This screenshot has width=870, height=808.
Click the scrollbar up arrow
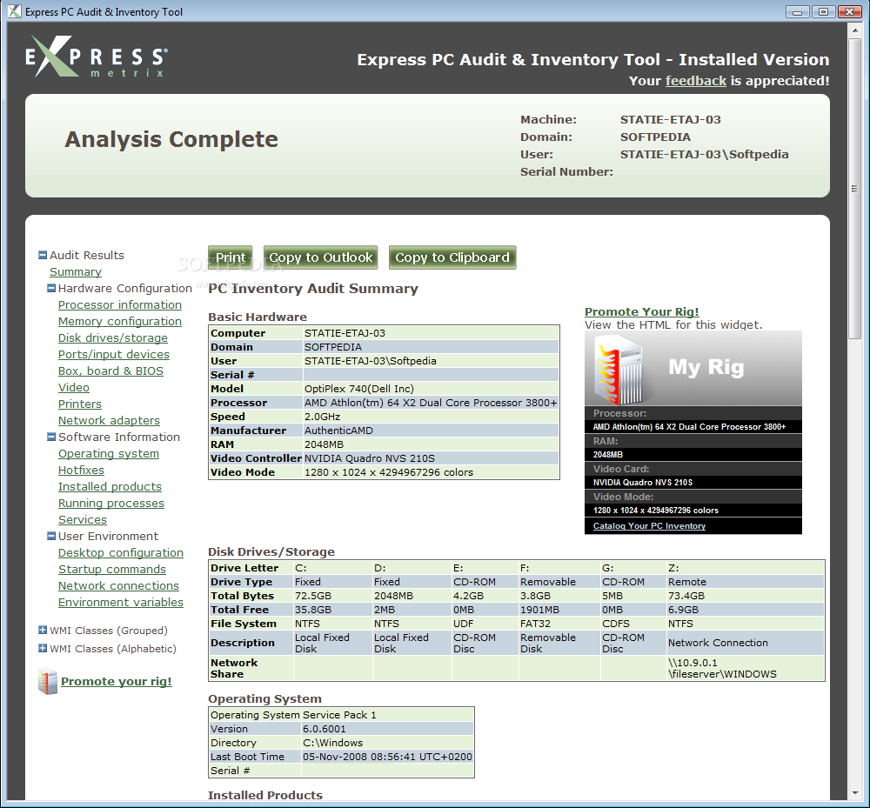pyautogui.click(x=854, y=29)
